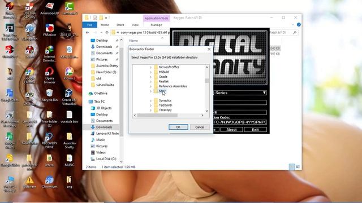Select the FSResizer desktop icon
Screen dimensions: 362x203
[49, 30]
